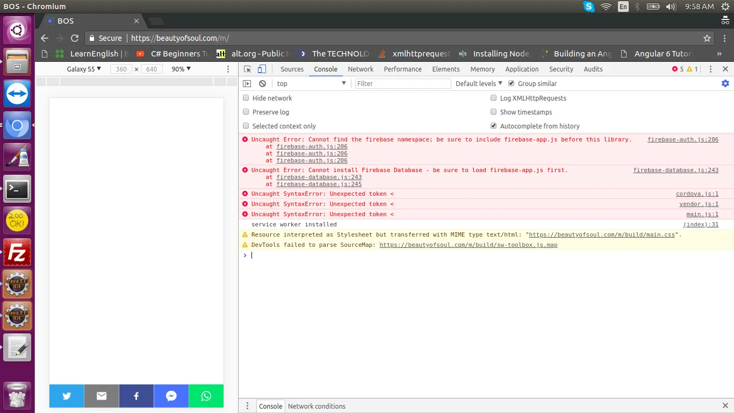This screenshot has width=734, height=413.
Task: Open the vendor.js:1 source link
Action: coord(699,204)
